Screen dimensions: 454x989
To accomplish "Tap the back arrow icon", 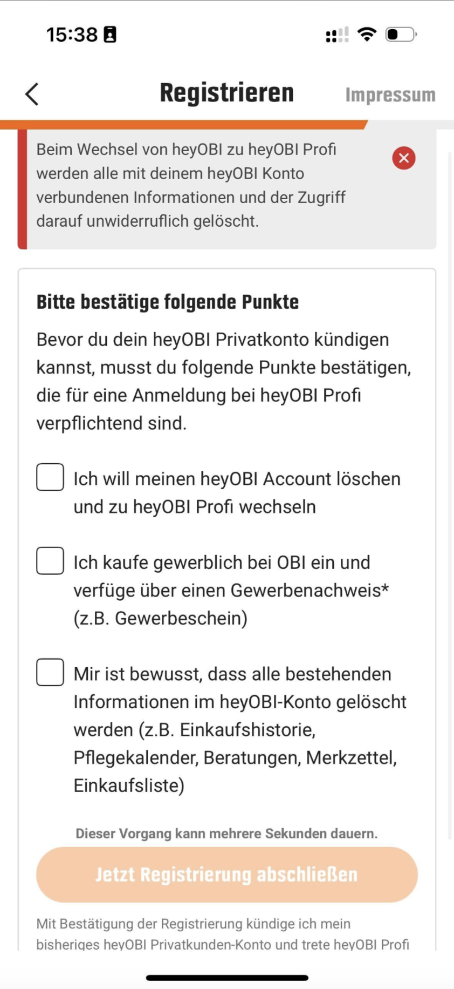I will click(32, 94).
